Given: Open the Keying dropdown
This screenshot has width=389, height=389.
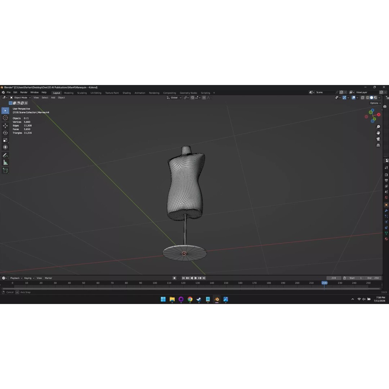Looking at the screenshot, I should coord(29,278).
